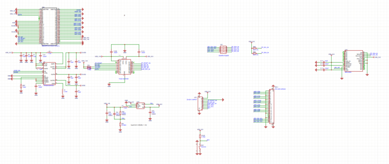
Task: Select inductor L3 4.7uH symbol
Action: tap(63, 91)
